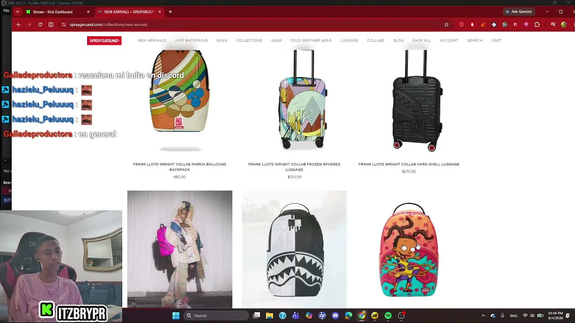Open the model with pink backpack photo
The height and width of the screenshot is (323, 575).
click(180, 249)
